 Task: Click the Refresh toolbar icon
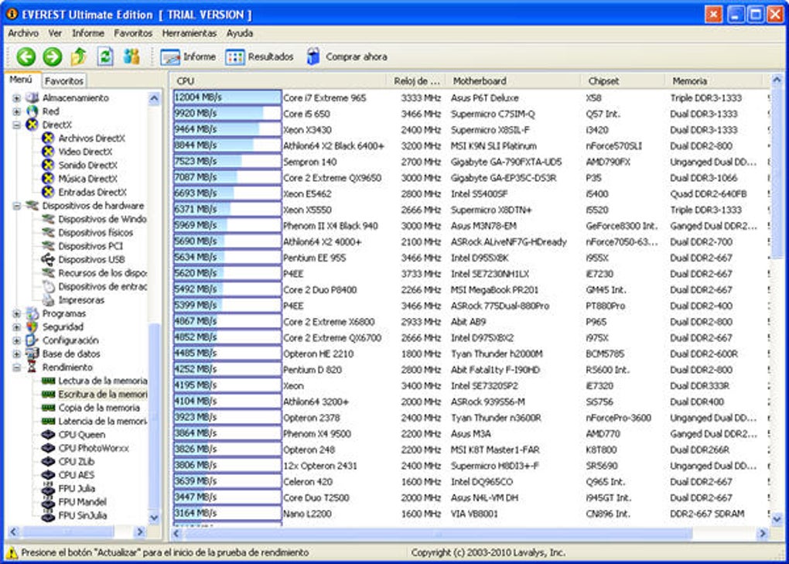105,56
